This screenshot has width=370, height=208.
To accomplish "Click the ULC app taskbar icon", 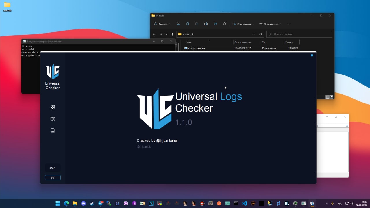I will [312, 203].
